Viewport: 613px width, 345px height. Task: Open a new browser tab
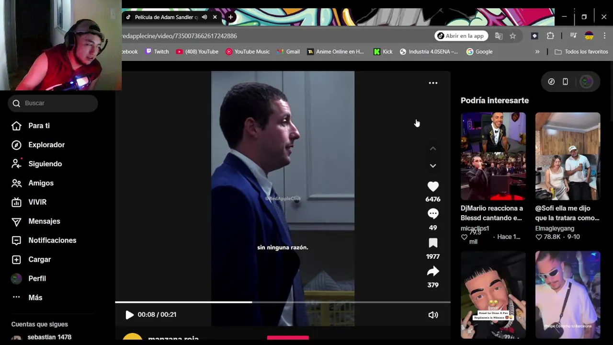230,17
